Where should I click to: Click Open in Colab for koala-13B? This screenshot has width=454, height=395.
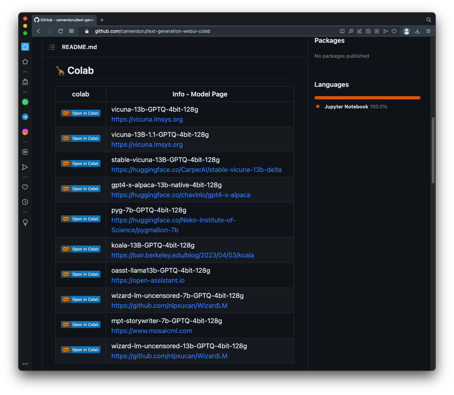click(81, 249)
